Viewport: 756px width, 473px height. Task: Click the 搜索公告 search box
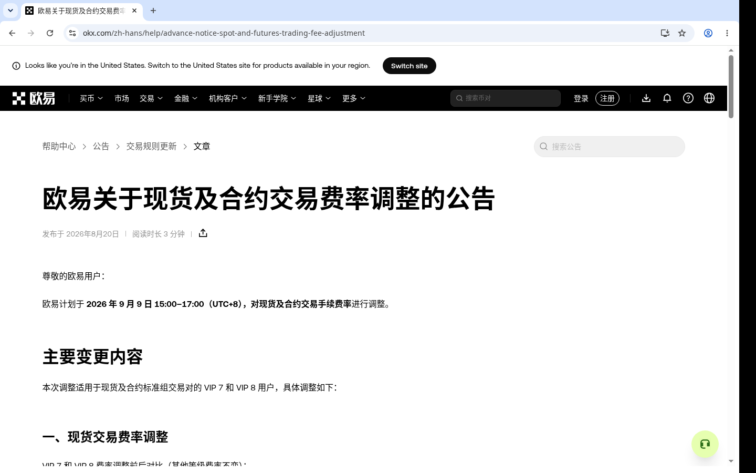610,147
